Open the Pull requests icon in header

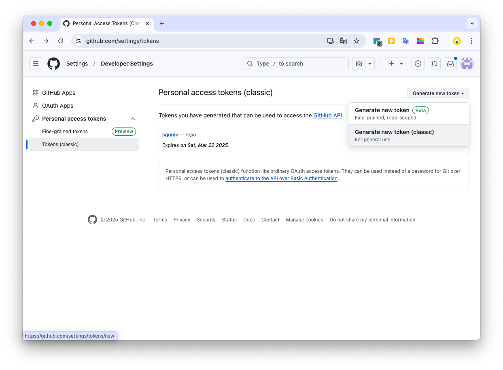pos(434,64)
